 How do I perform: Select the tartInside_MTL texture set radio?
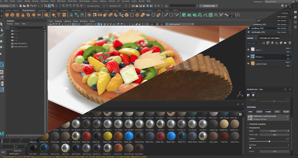[x=249, y=32]
